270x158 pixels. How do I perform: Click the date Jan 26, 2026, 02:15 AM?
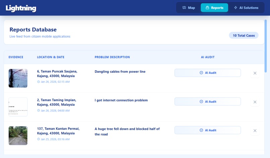(55, 82)
